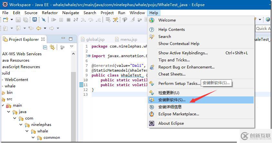
Task: Click the Previous Annotation icon
Action: pyautogui.click(x=18, y=28)
